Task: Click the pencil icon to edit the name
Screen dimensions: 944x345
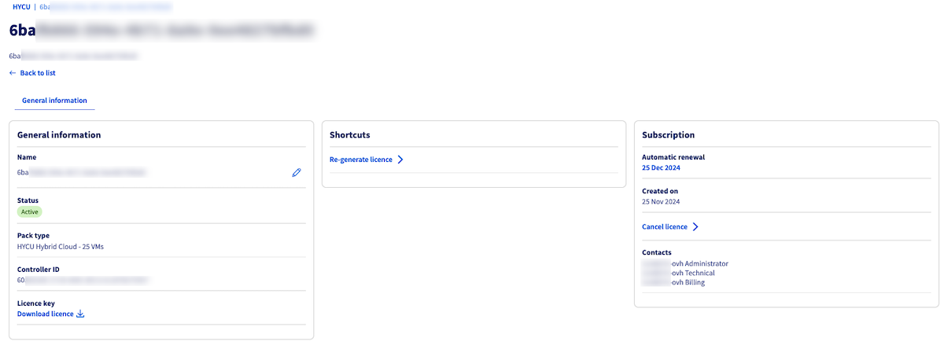Action: tap(297, 172)
